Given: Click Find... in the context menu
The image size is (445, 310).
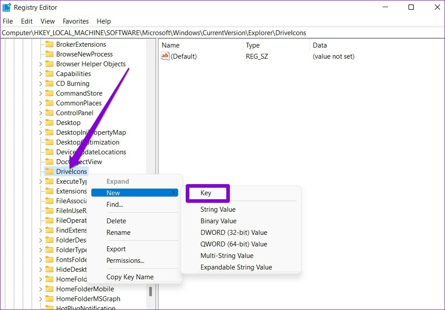Looking at the screenshot, I should [x=114, y=205].
